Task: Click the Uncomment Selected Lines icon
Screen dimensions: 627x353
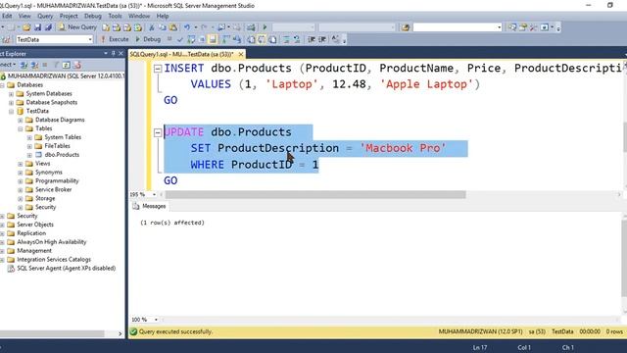Action: pyautogui.click(x=297, y=39)
